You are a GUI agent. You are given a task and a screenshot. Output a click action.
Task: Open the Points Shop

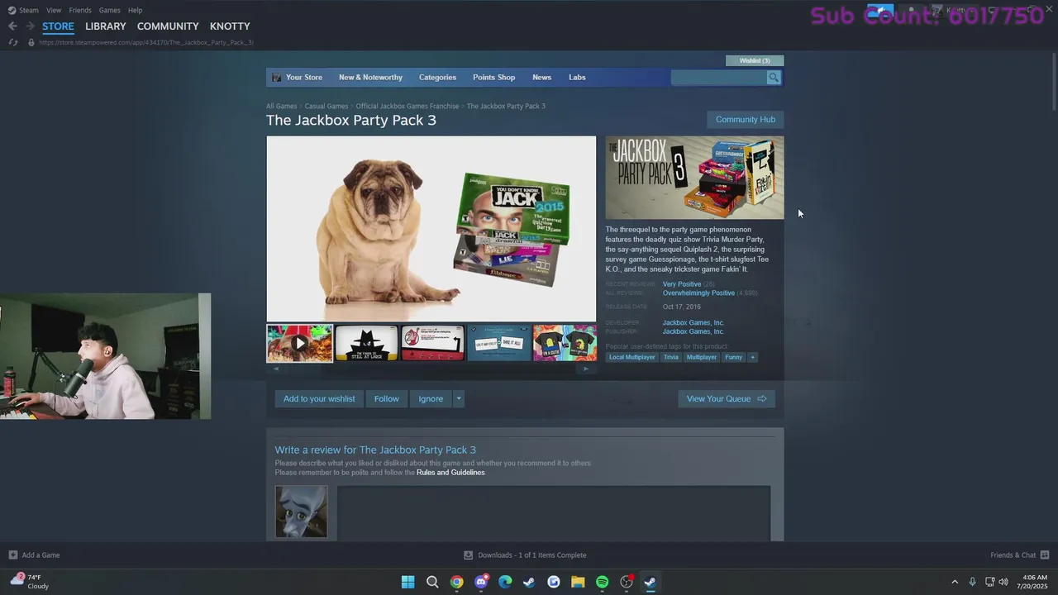coord(493,78)
